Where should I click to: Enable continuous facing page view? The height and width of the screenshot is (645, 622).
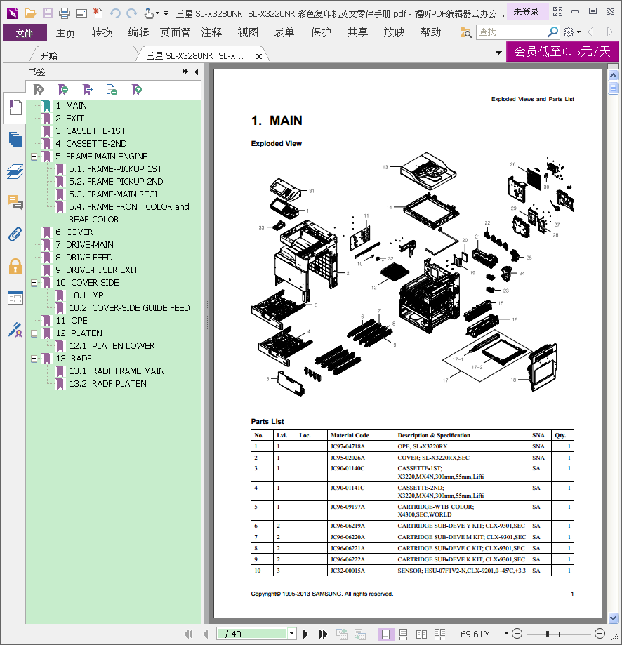[x=439, y=634]
